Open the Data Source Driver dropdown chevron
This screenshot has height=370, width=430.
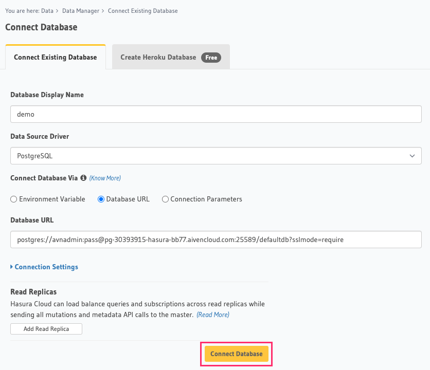tap(411, 156)
